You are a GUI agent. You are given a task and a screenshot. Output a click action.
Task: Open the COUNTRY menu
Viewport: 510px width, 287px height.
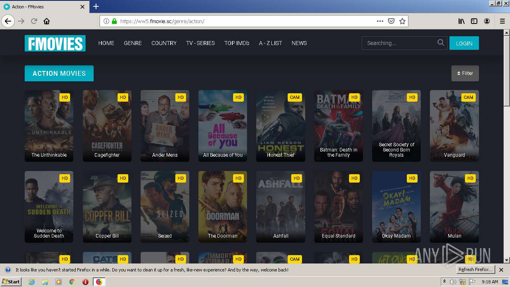(164, 43)
